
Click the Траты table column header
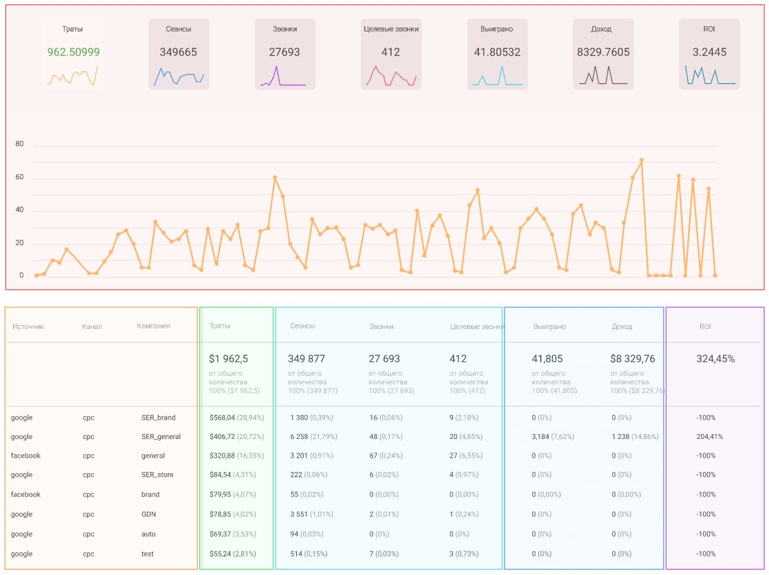(220, 326)
